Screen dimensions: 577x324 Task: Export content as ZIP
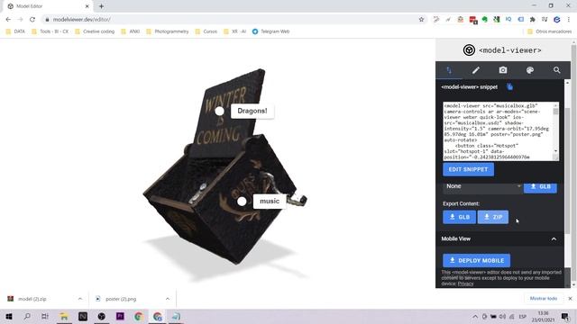(x=493, y=217)
